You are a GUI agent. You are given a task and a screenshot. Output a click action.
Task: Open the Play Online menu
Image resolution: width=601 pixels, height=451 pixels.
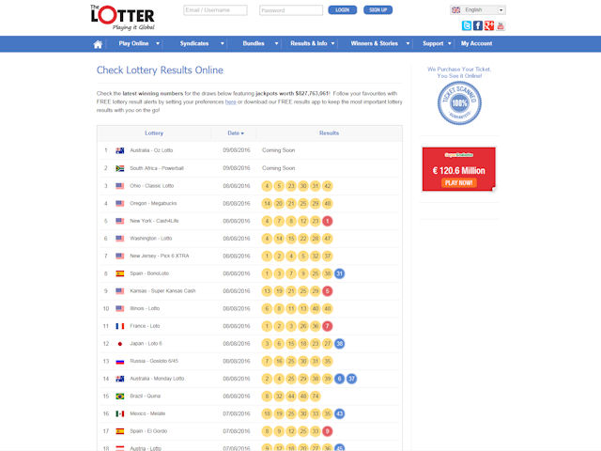[133, 44]
